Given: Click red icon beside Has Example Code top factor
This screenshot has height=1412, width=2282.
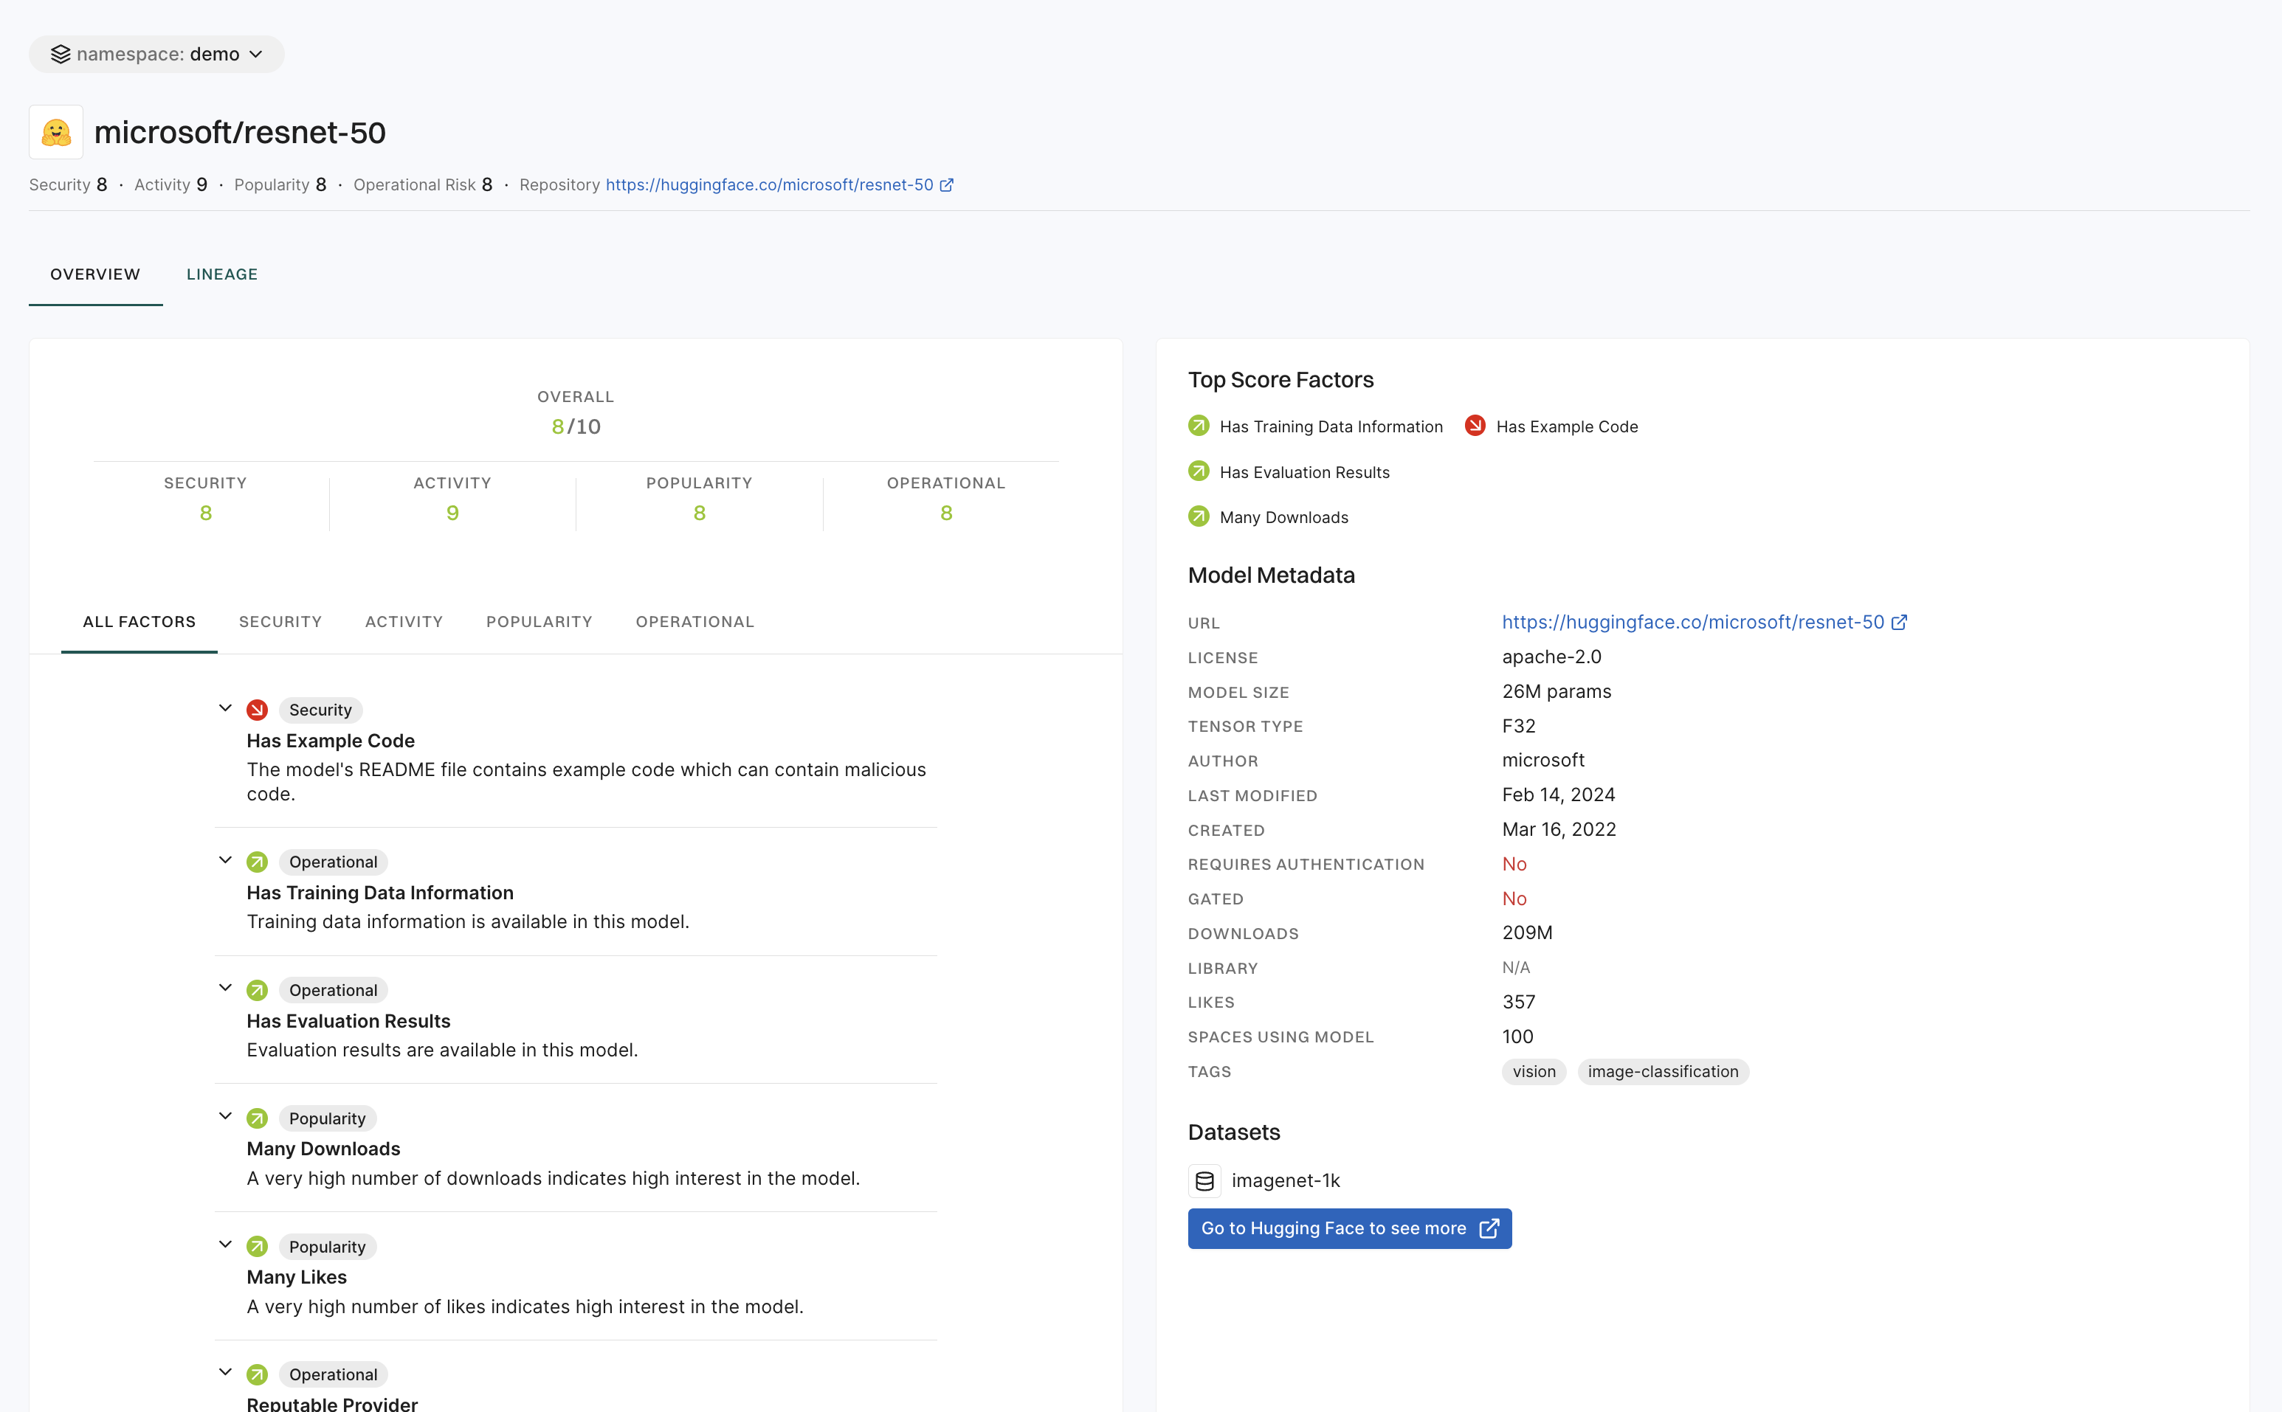Looking at the screenshot, I should point(1475,426).
